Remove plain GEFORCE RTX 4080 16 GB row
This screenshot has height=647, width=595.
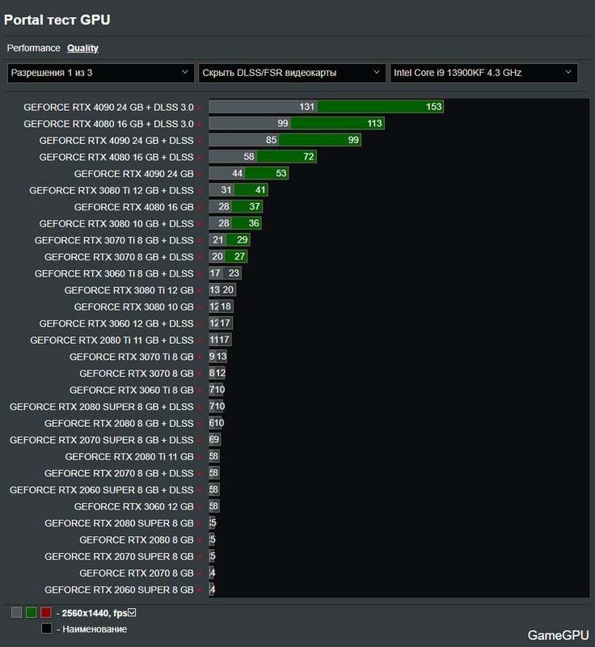tap(200, 208)
